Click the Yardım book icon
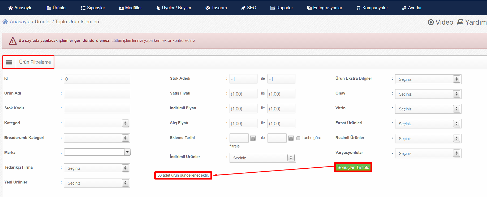Viewport: 487px width, 197px height. (460, 22)
